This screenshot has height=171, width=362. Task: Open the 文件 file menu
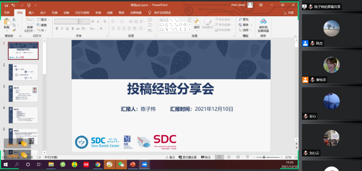[x=7, y=13]
